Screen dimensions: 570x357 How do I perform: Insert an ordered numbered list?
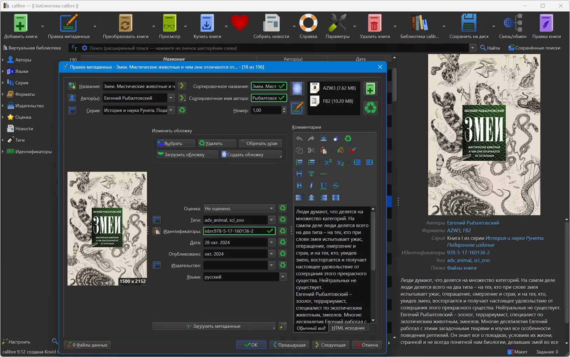[x=299, y=162]
